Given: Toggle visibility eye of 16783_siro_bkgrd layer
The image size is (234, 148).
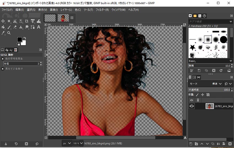Looking at the screenshot, I should tap(192, 106).
